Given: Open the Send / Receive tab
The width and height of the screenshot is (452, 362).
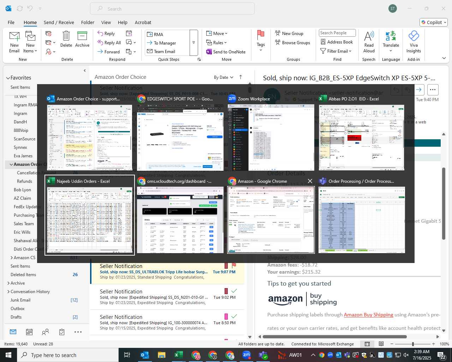Looking at the screenshot, I should click(x=59, y=22).
